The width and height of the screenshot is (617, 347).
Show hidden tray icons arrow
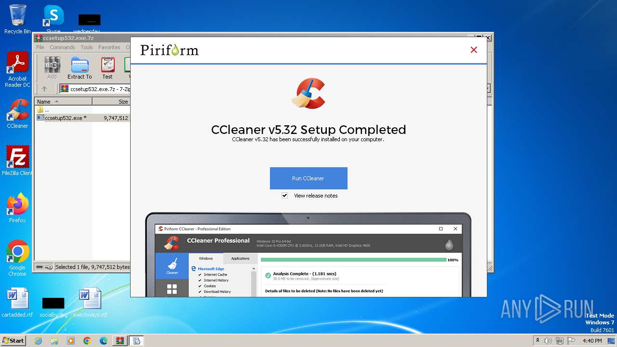click(537, 340)
